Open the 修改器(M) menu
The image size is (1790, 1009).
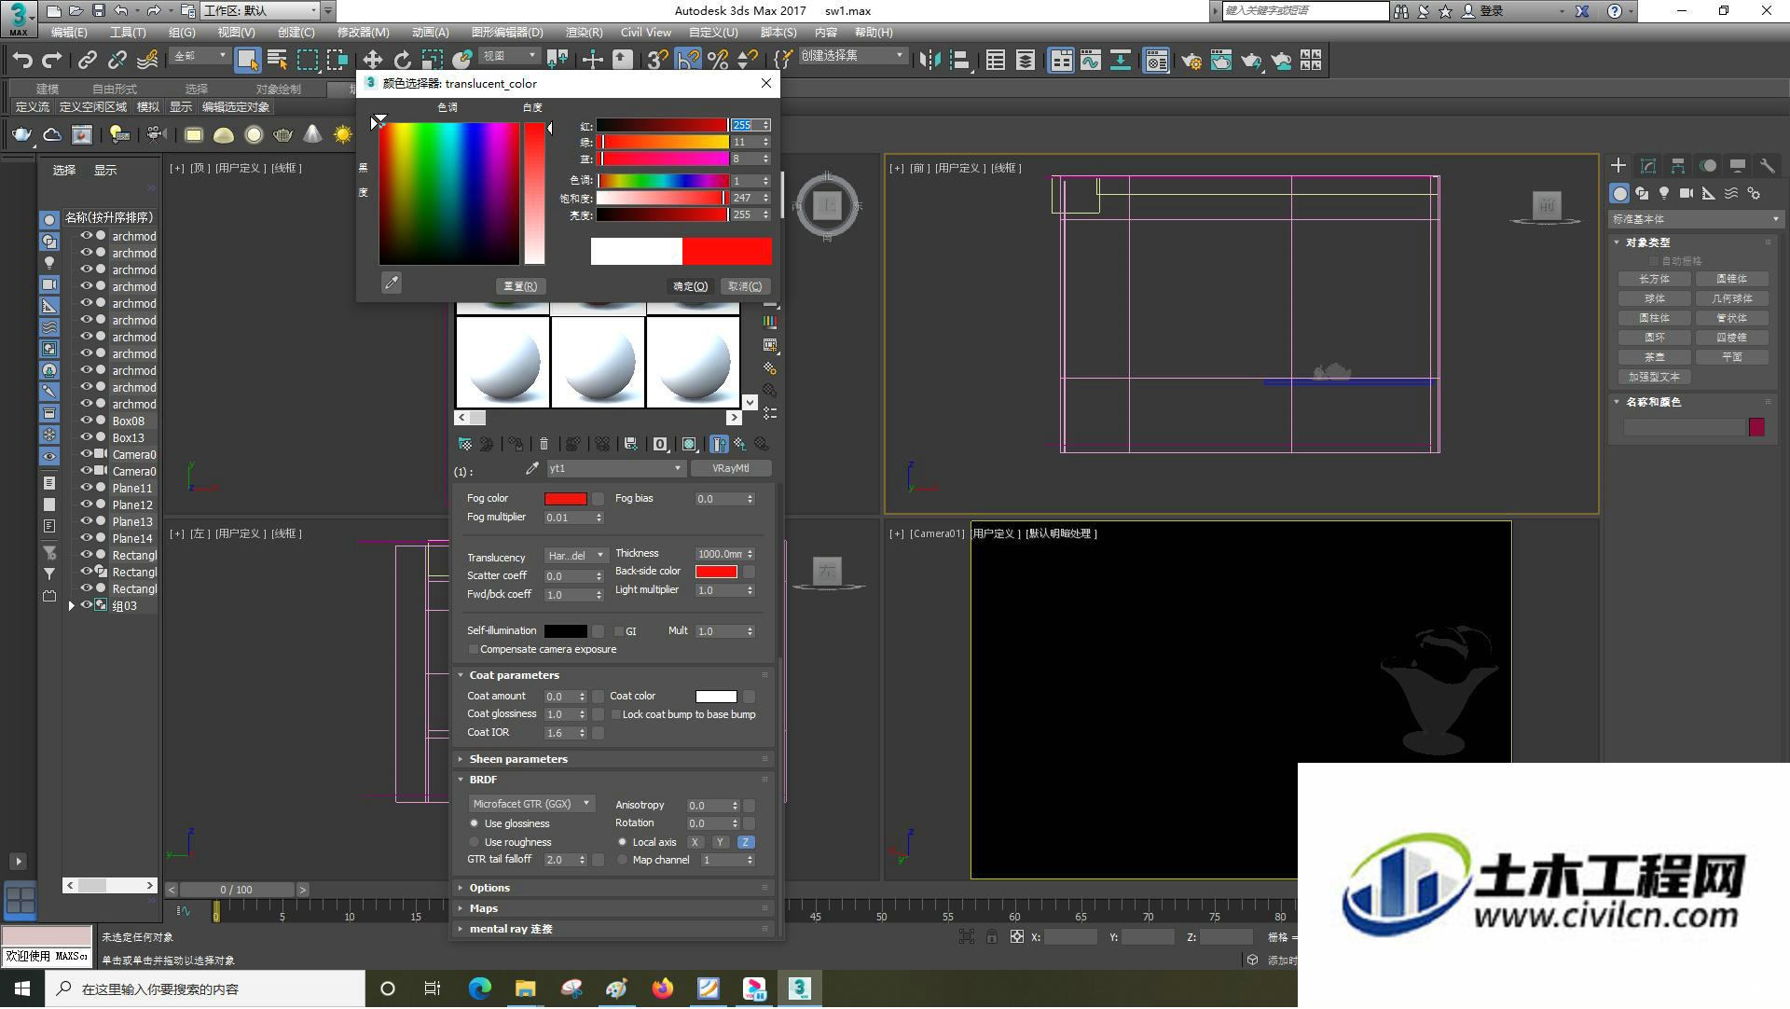point(363,32)
